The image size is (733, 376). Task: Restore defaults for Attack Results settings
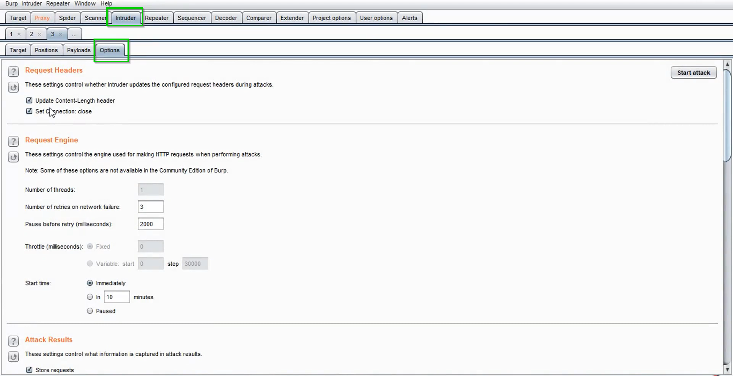[x=13, y=357]
